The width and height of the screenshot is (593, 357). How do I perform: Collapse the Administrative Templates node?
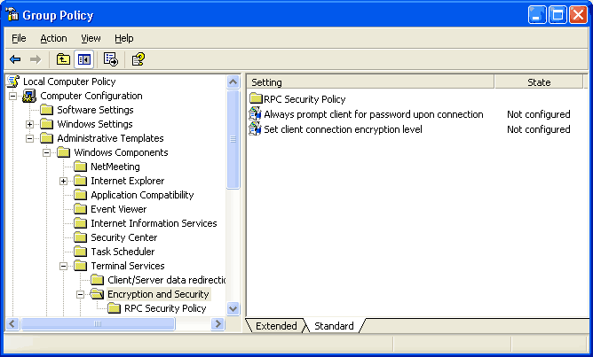[29, 138]
